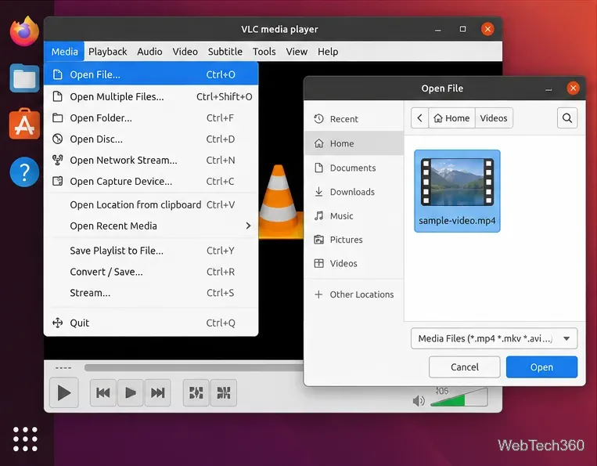Open the Subtitle menu
597x466 pixels.
coord(225,52)
